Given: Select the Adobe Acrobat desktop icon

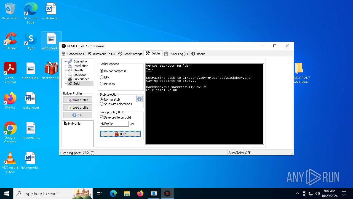Looking at the screenshot, I should pos(10,73).
